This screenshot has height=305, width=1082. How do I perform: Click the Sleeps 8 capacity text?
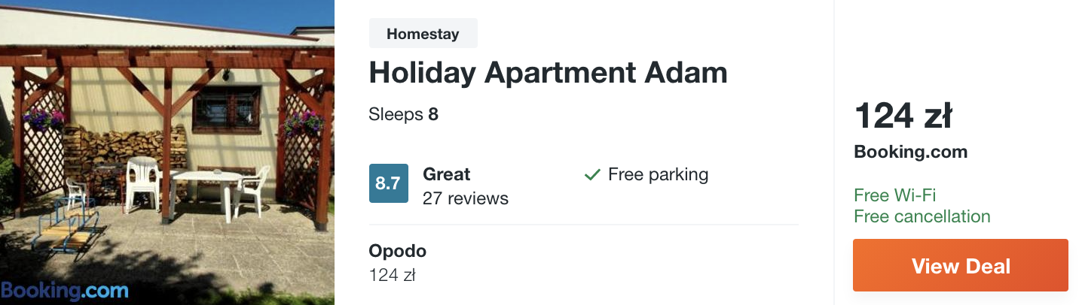coord(403,114)
